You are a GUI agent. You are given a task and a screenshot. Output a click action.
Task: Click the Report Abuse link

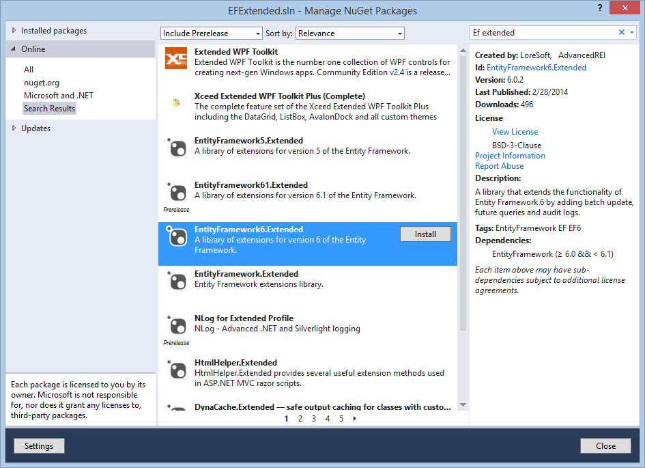[x=500, y=166]
